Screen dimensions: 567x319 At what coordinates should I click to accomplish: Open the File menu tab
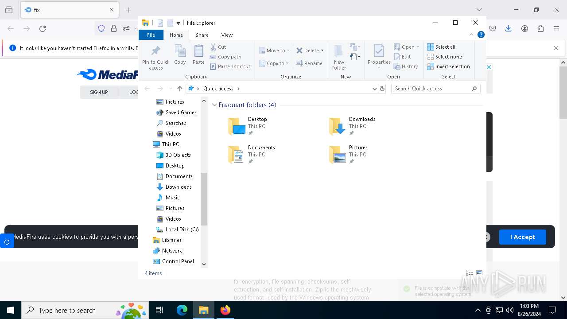[151, 35]
